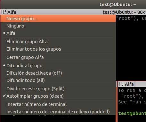Select the Alfa group radio option
Viewport: 146px width, 122px height.
[58, 33]
